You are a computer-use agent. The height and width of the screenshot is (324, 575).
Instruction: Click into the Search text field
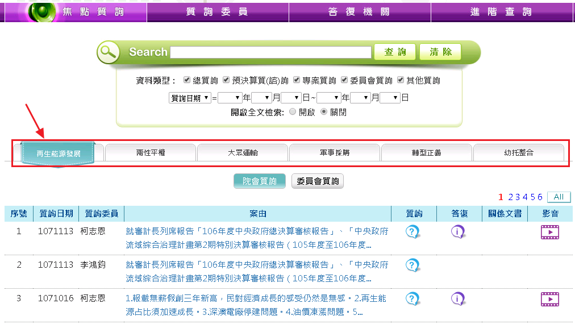coord(270,52)
